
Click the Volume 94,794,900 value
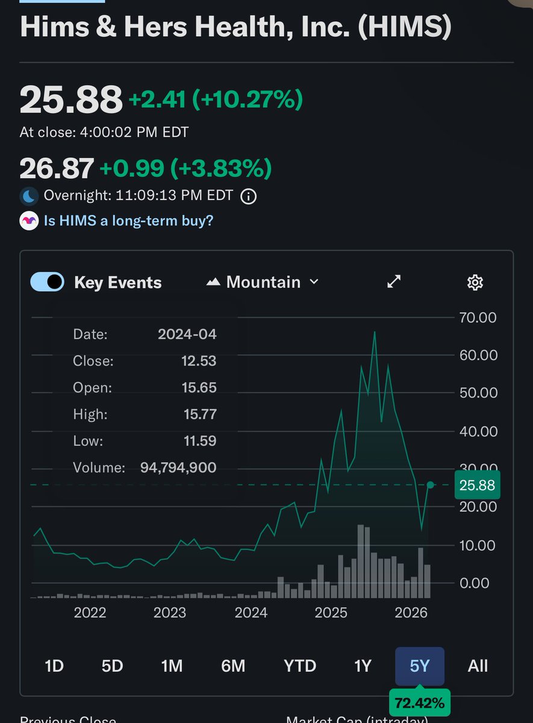click(x=178, y=467)
